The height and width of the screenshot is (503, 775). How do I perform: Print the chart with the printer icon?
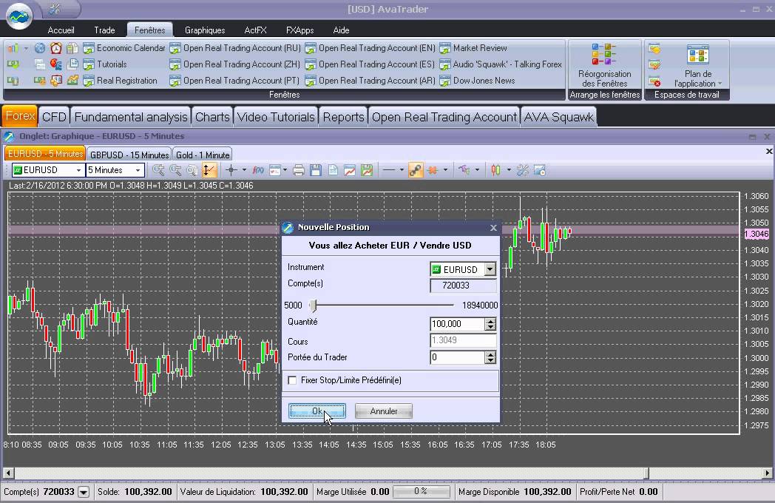pyautogui.click(x=299, y=170)
